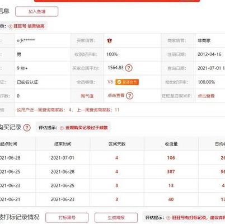Select received quantity 106
The width and height of the screenshot is (225, 224).
(x=171, y=158)
